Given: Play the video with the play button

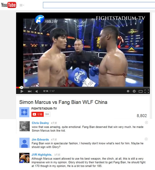Looking at the screenshot, I should point(22,92).
